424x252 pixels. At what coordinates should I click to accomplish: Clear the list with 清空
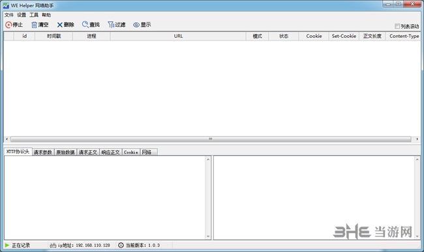[40, 25]
